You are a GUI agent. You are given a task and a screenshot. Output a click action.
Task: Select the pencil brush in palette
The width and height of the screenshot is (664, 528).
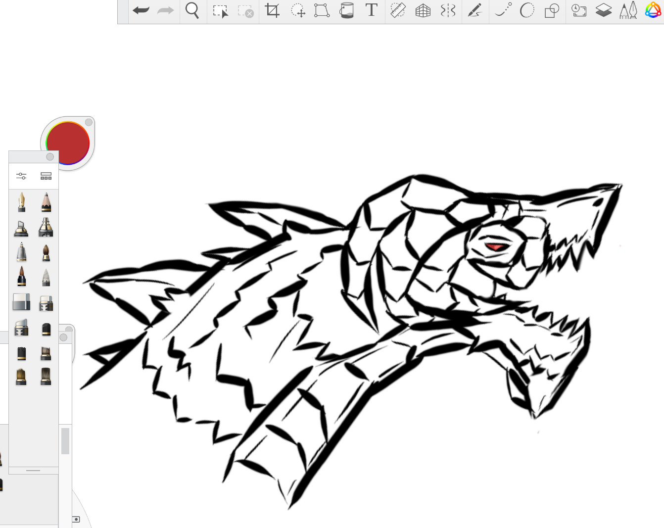[x=46, y=202]
